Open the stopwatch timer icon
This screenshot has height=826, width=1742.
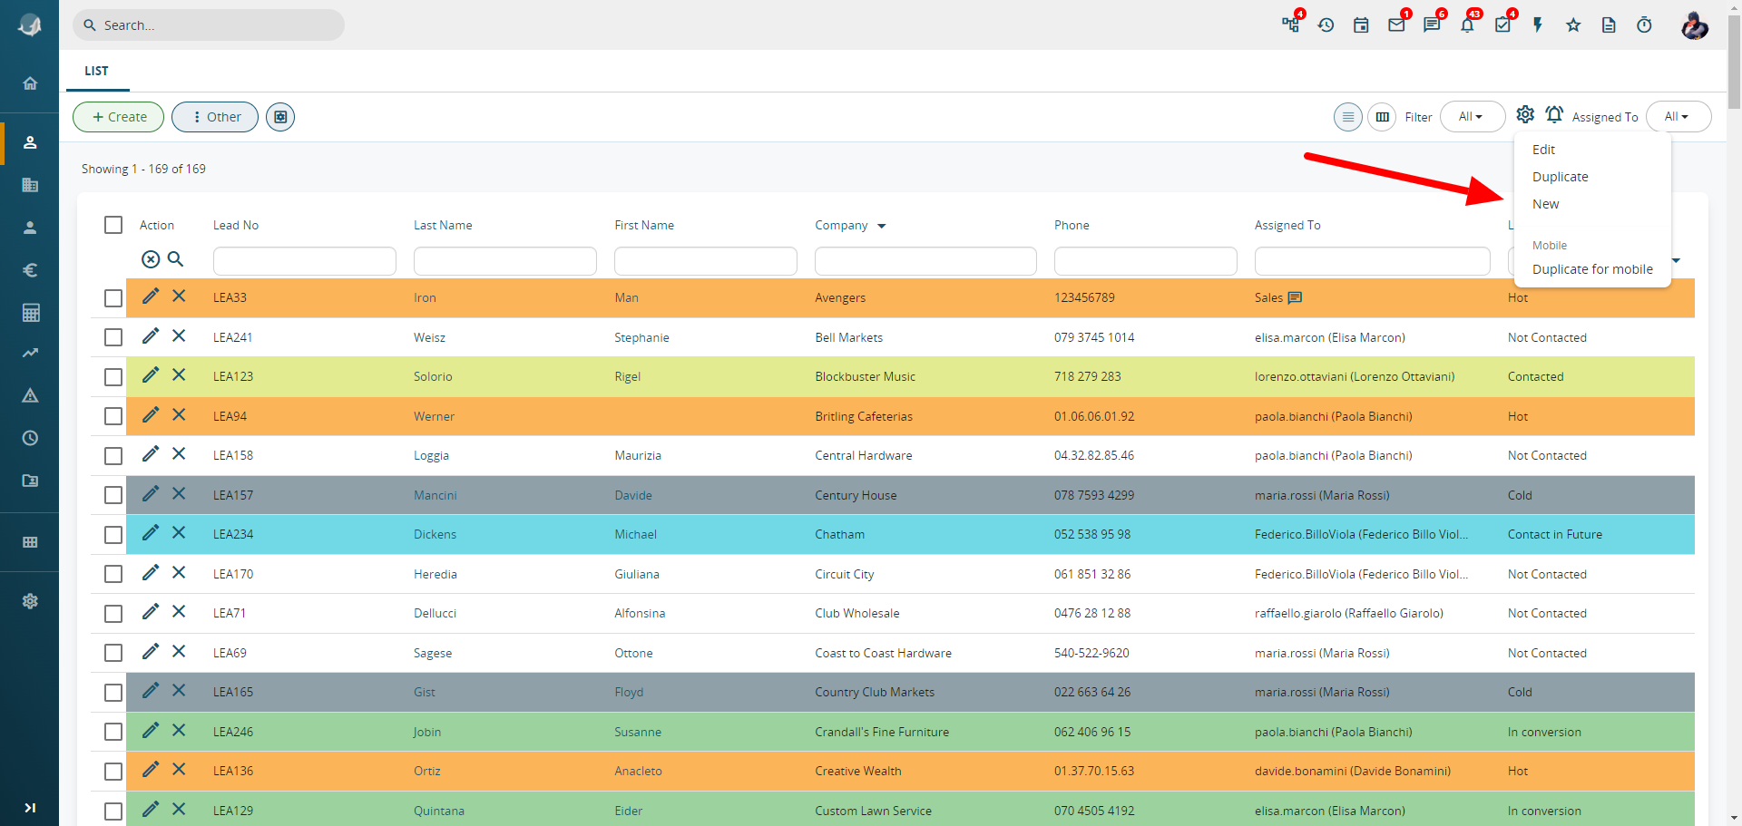[1644, 25]
